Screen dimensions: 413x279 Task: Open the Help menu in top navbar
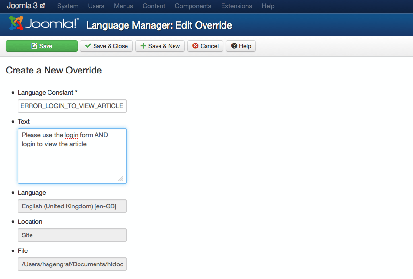(x=268, y=6)
